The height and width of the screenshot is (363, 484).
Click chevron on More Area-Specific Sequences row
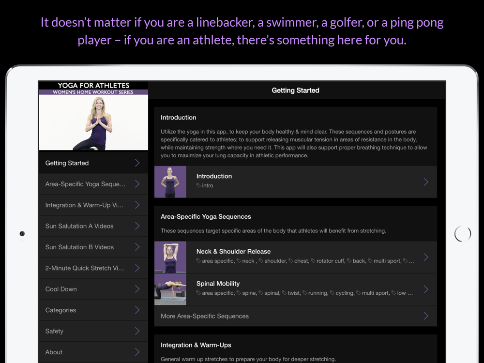pyautogui.click(x=426, y=316)
